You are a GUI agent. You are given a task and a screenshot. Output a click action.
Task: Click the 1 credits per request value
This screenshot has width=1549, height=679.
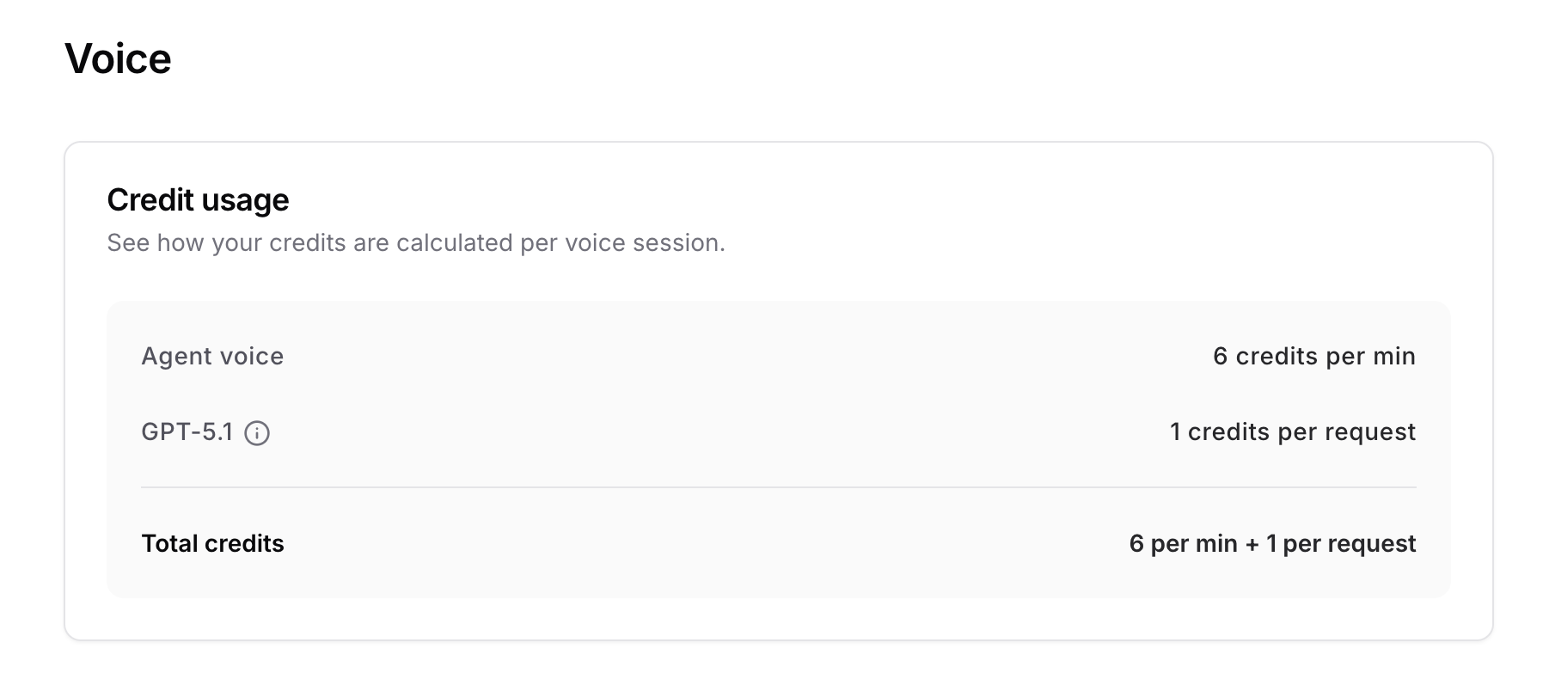(x=1292, y=432)
